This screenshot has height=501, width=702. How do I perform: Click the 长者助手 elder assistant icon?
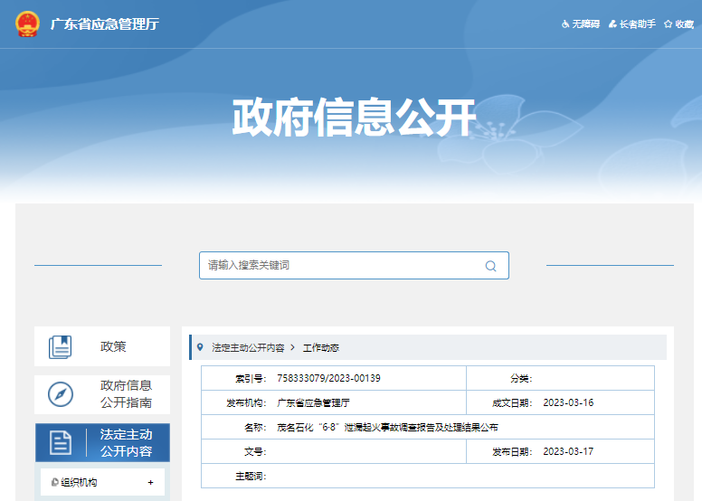pyautogui.click(x=612, y=24)
